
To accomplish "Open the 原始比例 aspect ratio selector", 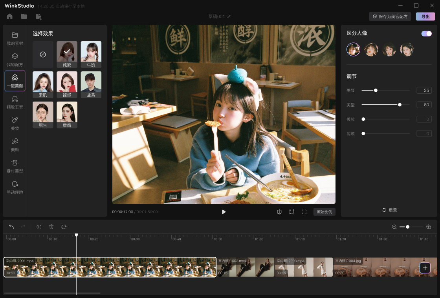I will coord(324,212).
